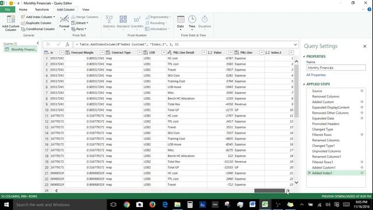This screenshot has height=210, width=373.
Task: Open the Add Index Column button
Action: click(x=38, y=17)
